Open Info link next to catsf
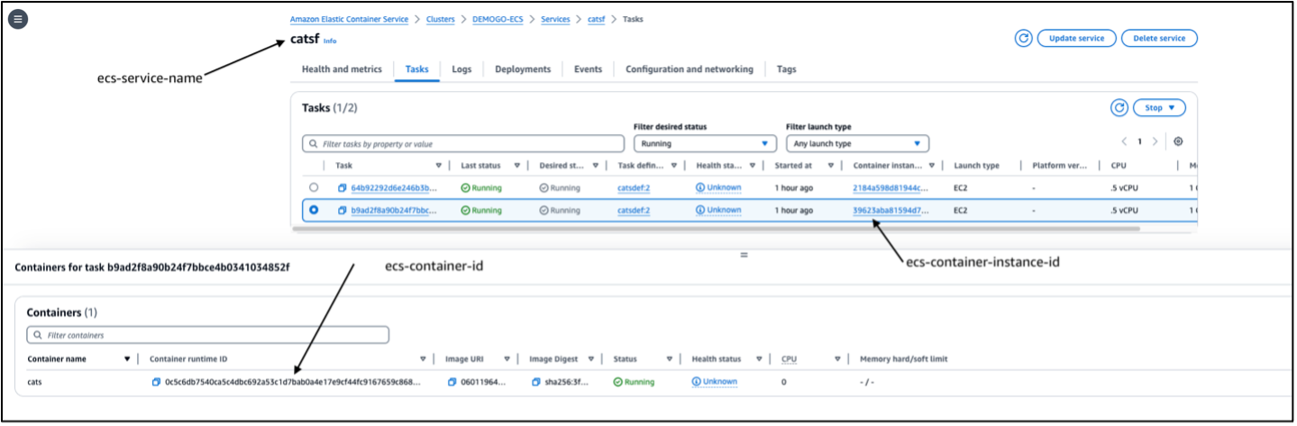The image size is (1297, 426). tap(330, 41)
